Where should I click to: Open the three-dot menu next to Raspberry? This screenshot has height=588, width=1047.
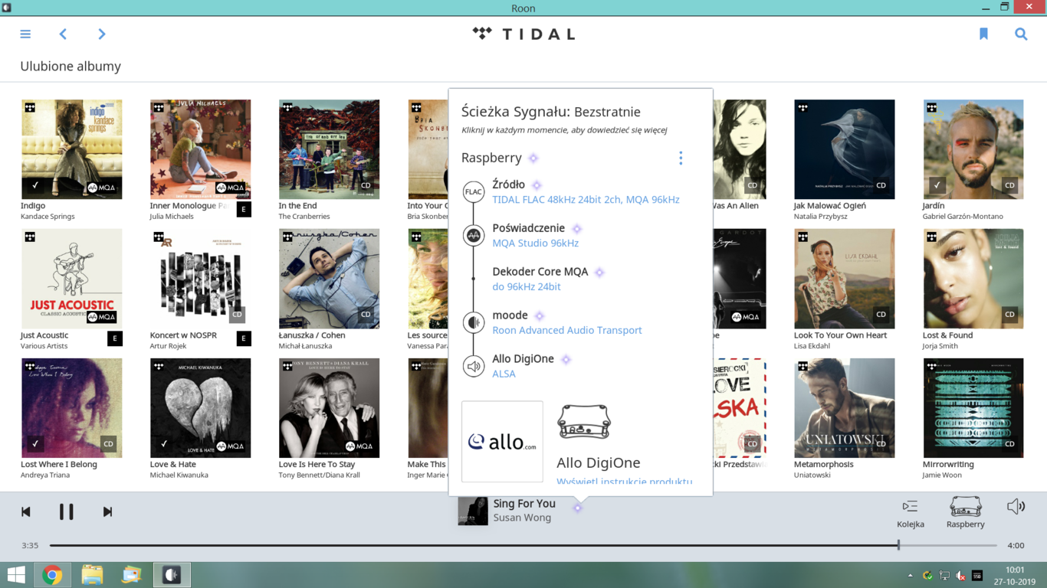point(680,158)
